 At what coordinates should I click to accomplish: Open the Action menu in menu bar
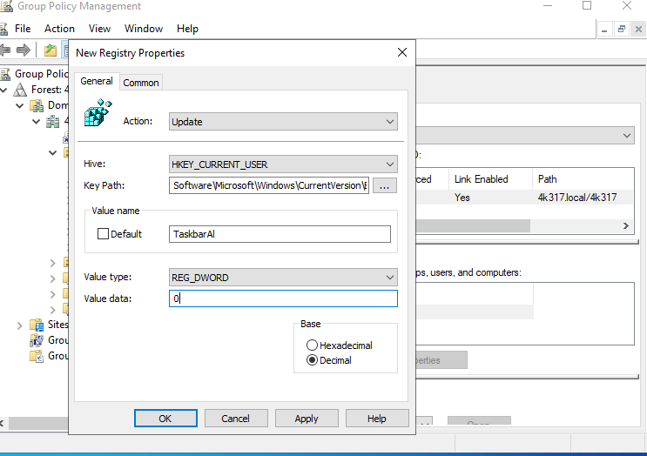(x=59, y=29)
